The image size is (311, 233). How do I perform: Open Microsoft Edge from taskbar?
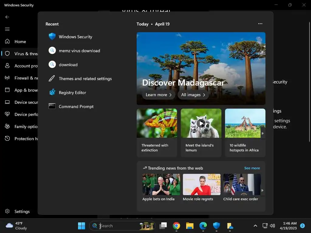click(x=203, y=226)
